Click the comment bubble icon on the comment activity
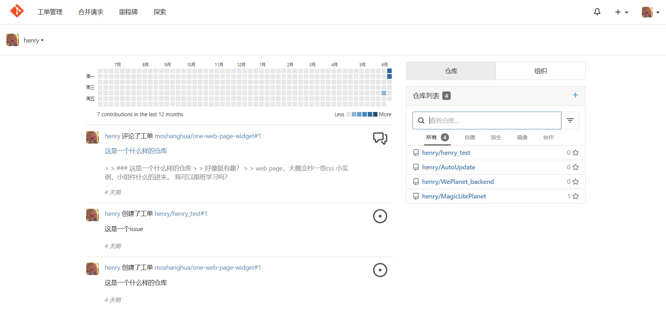 point(380,138)
